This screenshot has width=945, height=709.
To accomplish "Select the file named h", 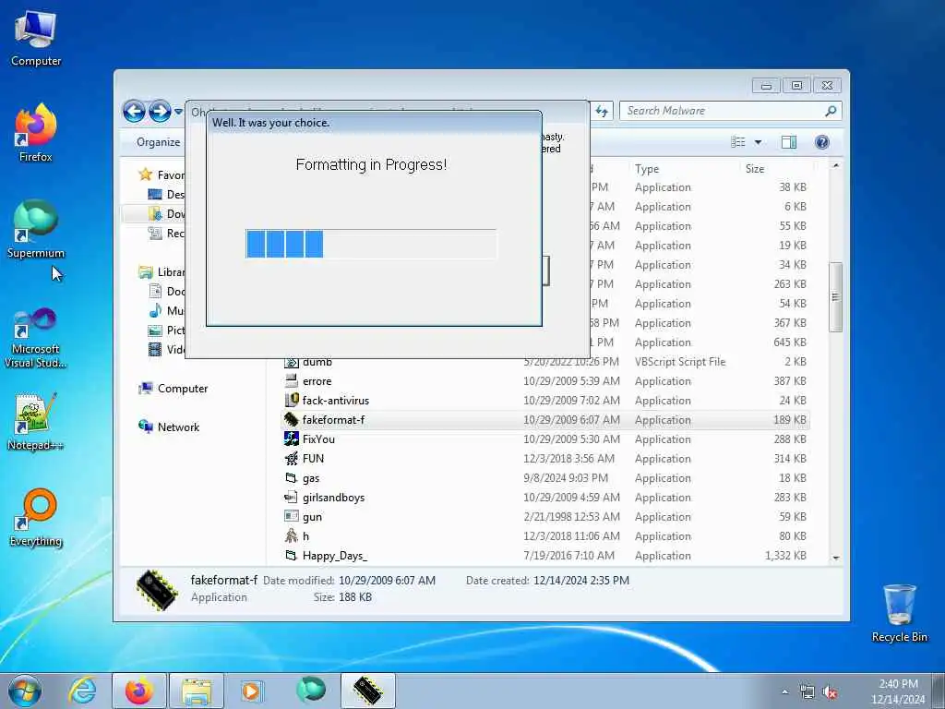I will pos(545,536).
